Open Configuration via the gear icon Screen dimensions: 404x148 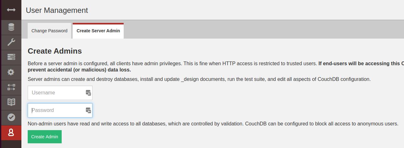point(11,72)
